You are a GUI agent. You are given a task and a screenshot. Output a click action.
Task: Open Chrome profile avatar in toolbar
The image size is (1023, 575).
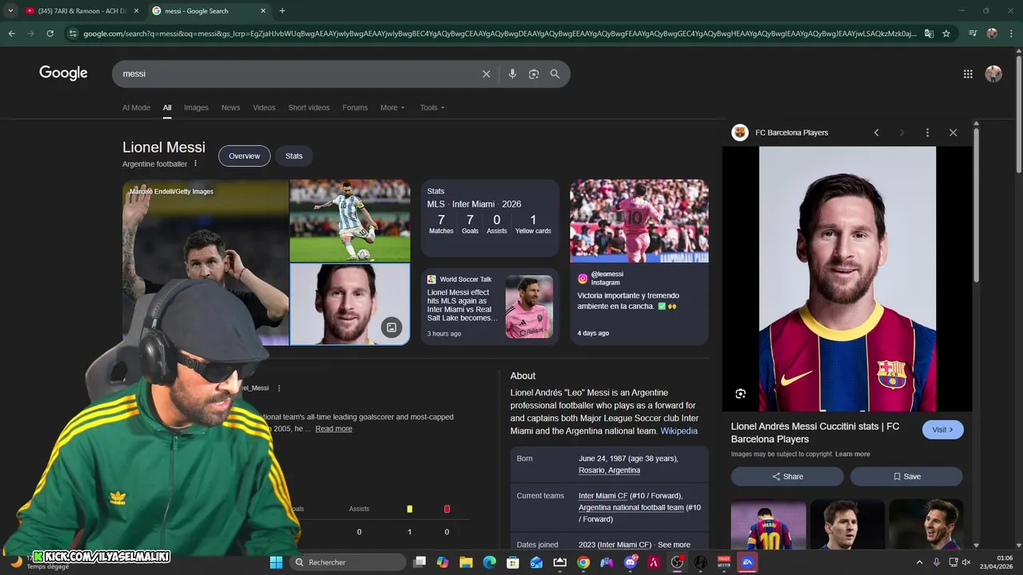click(992, 34)
